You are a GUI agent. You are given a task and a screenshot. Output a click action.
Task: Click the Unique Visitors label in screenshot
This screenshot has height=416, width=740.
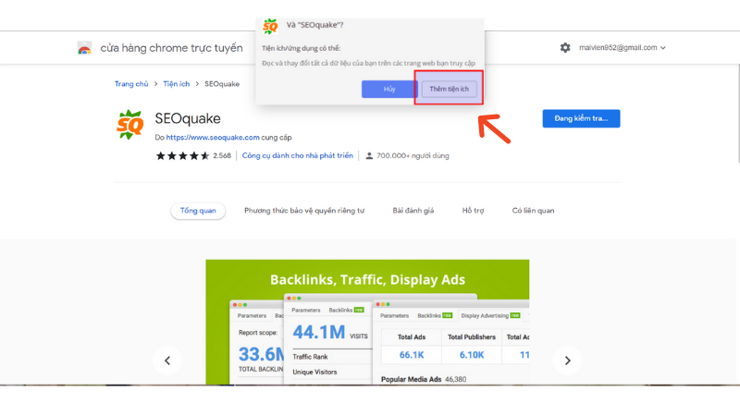pyautogui.click(x=314, y=373)
